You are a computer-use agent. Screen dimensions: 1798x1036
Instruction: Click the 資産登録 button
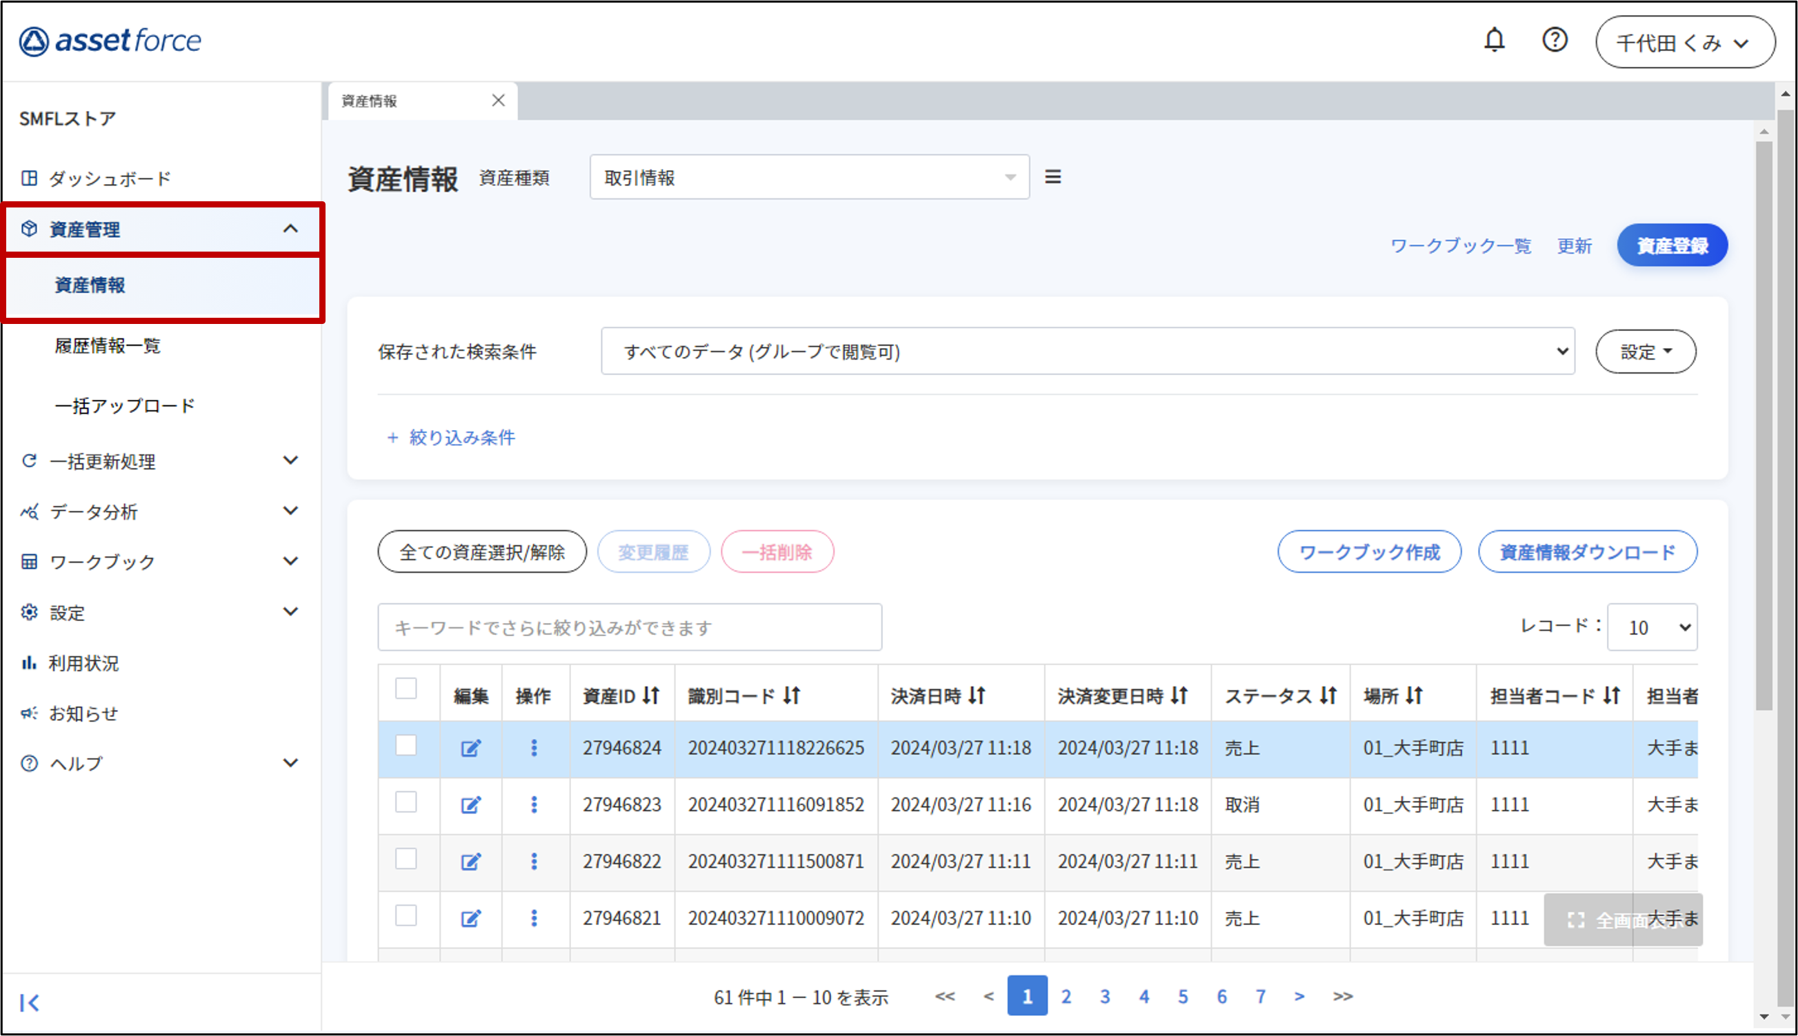pyautogui.click(x=1672, y=245)
